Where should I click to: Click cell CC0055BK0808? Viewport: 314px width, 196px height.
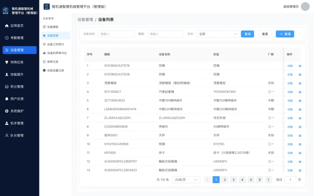point(116,126)
